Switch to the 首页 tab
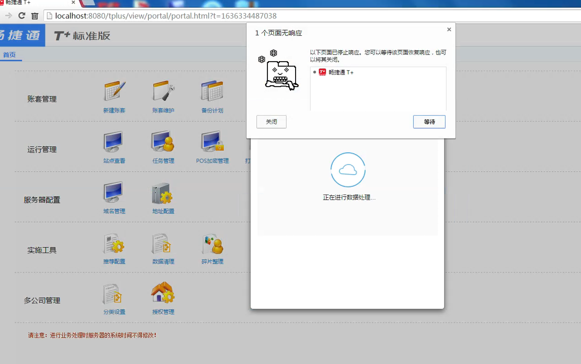The height and width of the screenshot is (364, 581). [9, 55]
